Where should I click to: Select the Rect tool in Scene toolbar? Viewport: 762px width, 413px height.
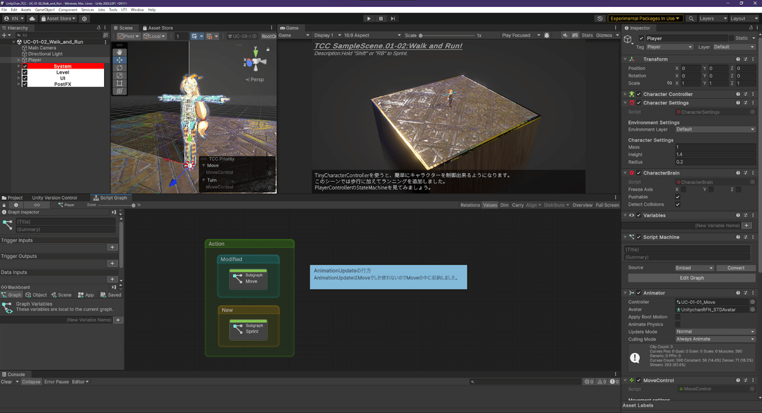119,83
